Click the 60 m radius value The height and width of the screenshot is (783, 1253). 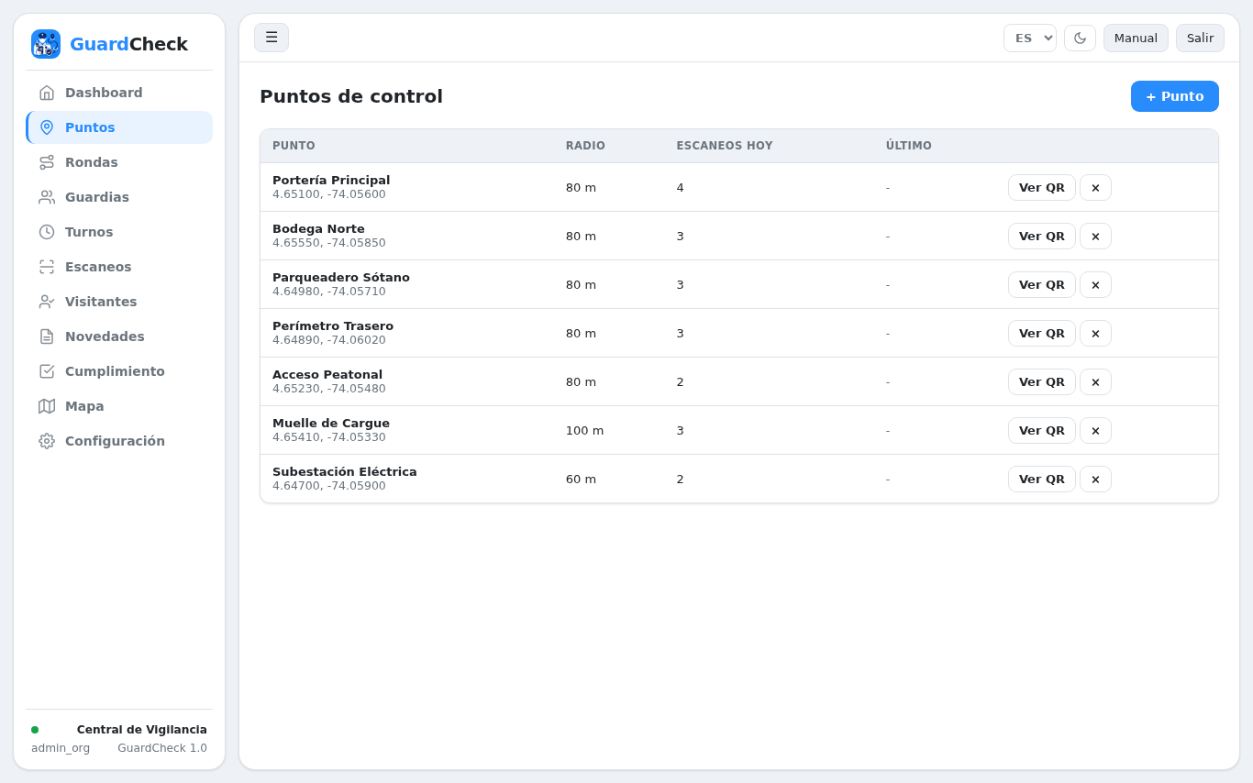581,480
